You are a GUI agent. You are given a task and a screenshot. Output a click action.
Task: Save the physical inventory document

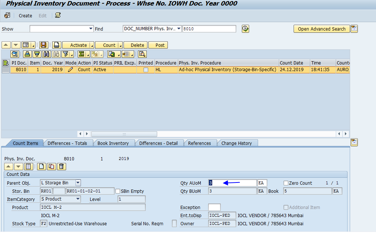tap(43, 45)
